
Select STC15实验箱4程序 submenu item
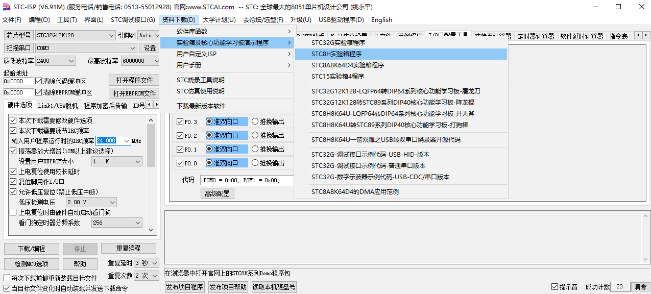point(401,77)
